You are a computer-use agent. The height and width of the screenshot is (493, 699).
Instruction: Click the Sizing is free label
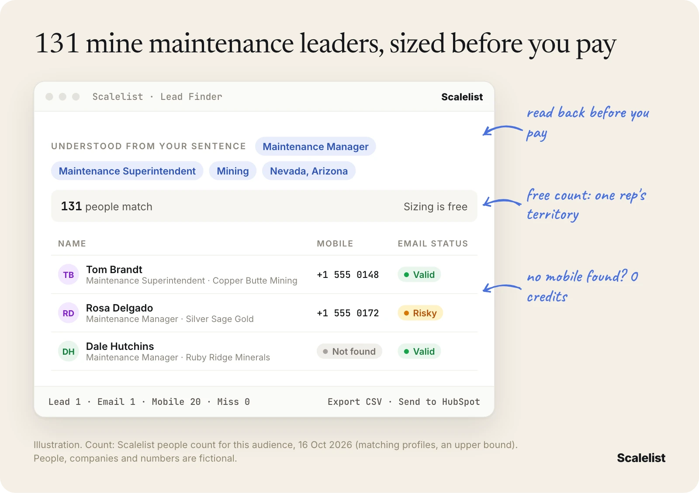click(436, 206)
